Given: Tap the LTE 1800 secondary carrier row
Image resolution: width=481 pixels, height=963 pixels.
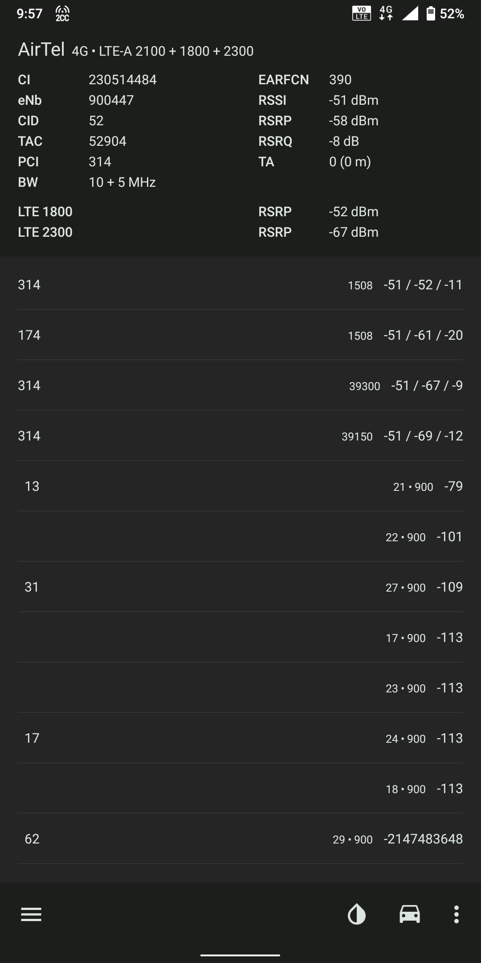Looking at the screenshot, I should 240,211.
